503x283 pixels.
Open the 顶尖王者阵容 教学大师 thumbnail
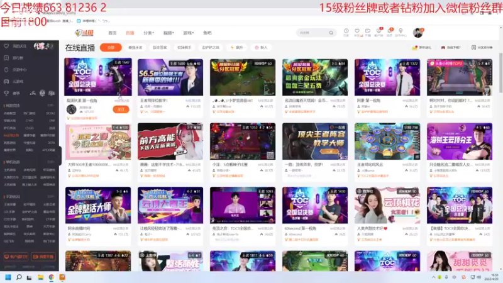pos(315,141)
